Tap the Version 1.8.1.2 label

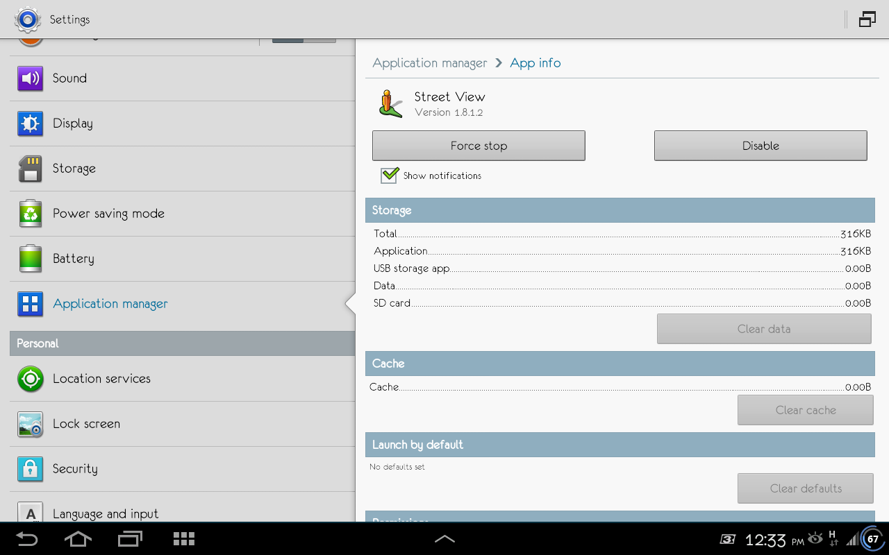[x=449, y=112]
